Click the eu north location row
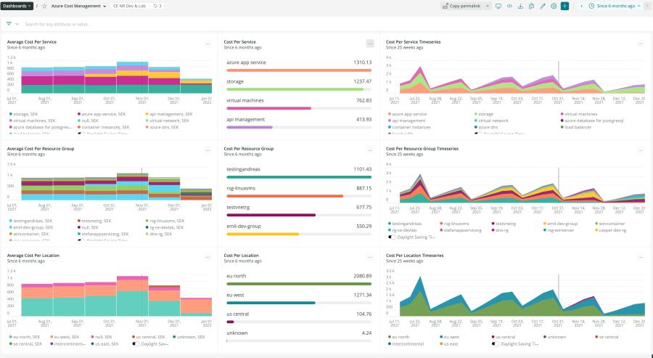This screenshot has height=358, width=653. point(299,280)
